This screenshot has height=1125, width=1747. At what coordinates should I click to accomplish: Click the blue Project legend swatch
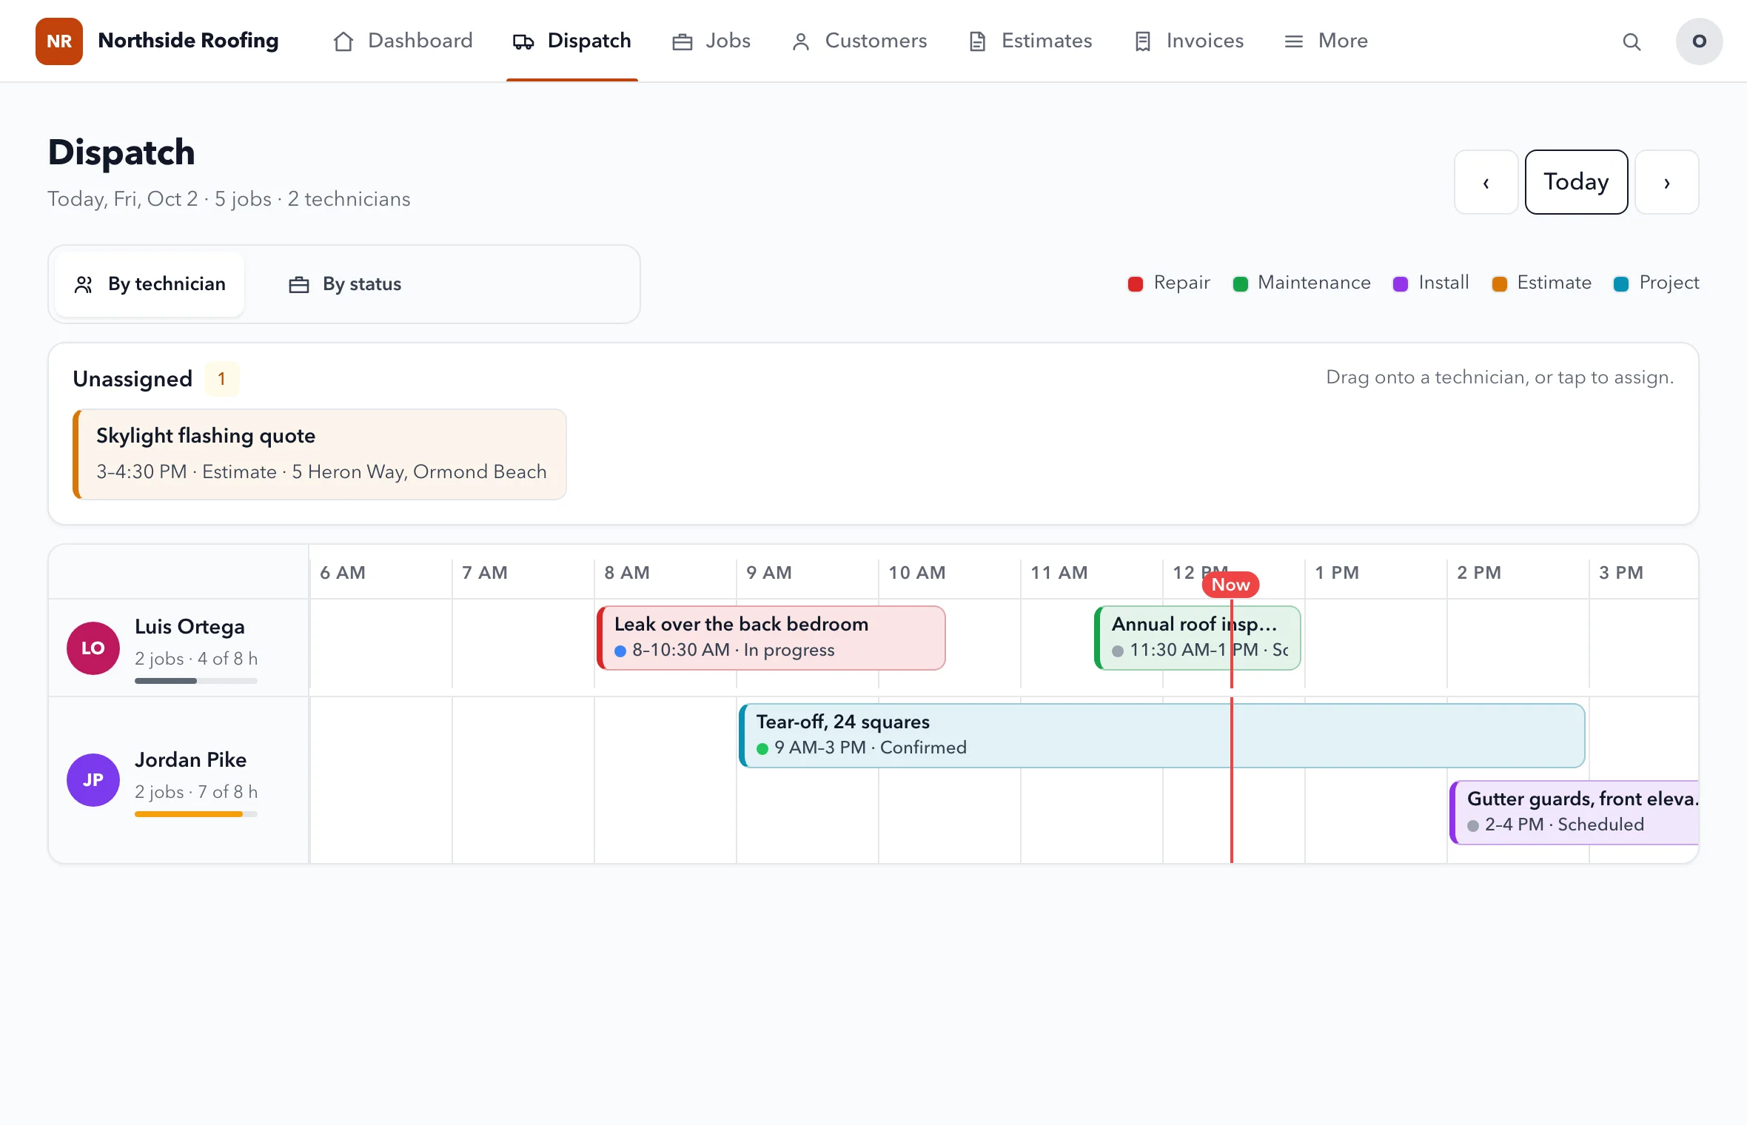pyautogui.click(x=1620, y=284)
